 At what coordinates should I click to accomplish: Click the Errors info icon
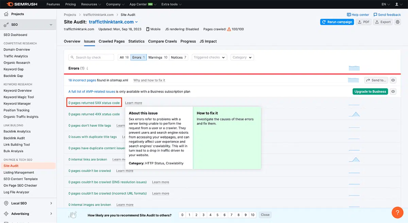87,68
